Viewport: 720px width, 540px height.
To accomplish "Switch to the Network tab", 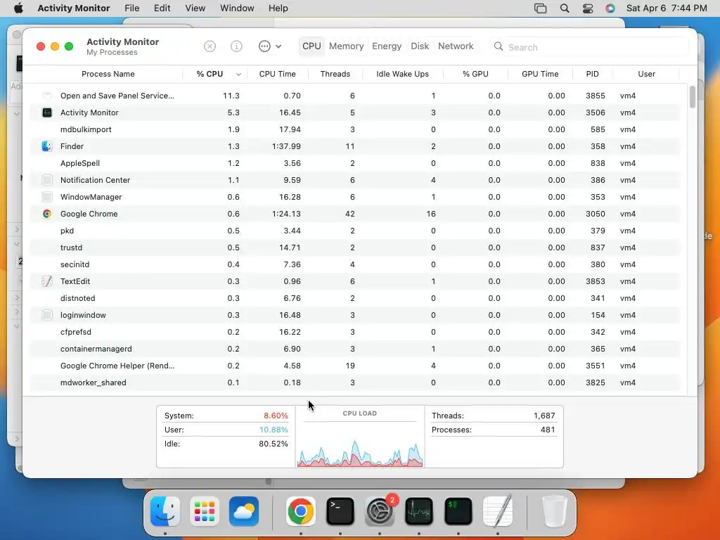I will (456, 46).
